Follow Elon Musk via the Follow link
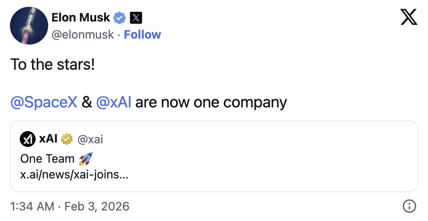 142,35
